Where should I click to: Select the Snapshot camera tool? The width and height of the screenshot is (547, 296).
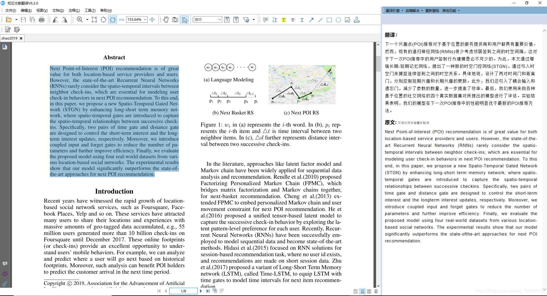coord(175,20)
